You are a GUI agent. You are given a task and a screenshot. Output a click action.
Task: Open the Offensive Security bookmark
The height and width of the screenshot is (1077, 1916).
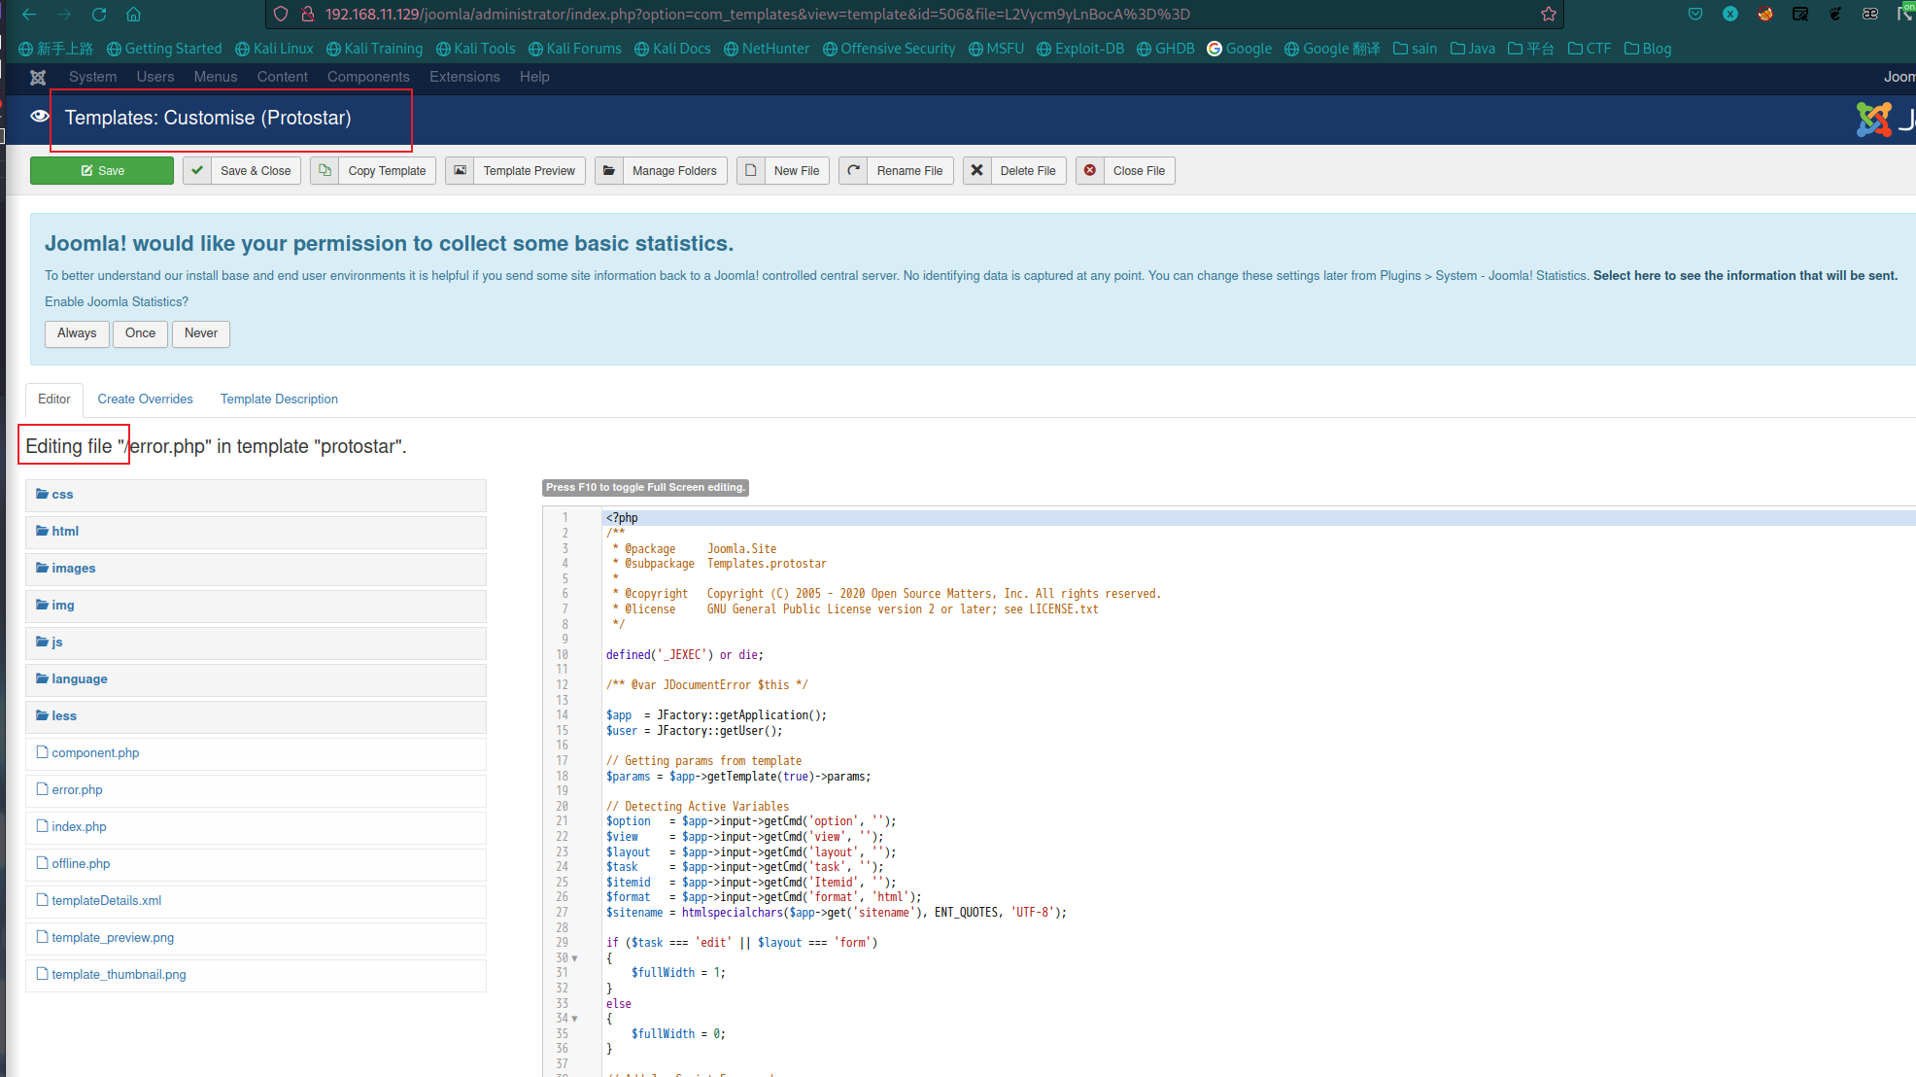[889, 49]
